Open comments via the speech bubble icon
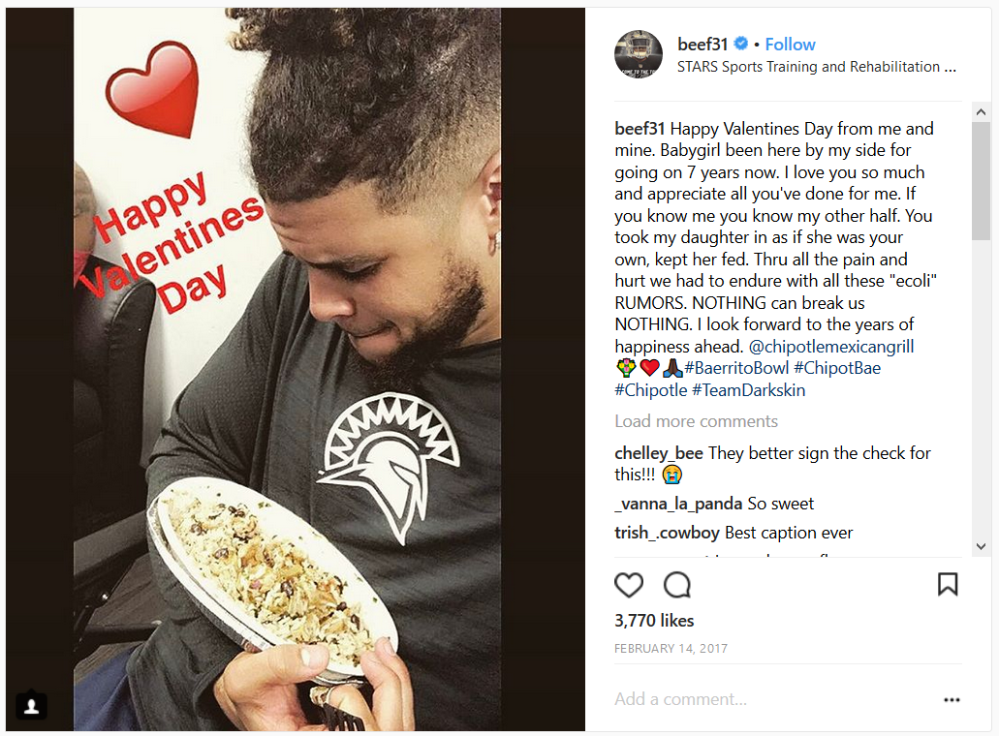The height and width of the screenshot is (736, 999). click(676, 585)
